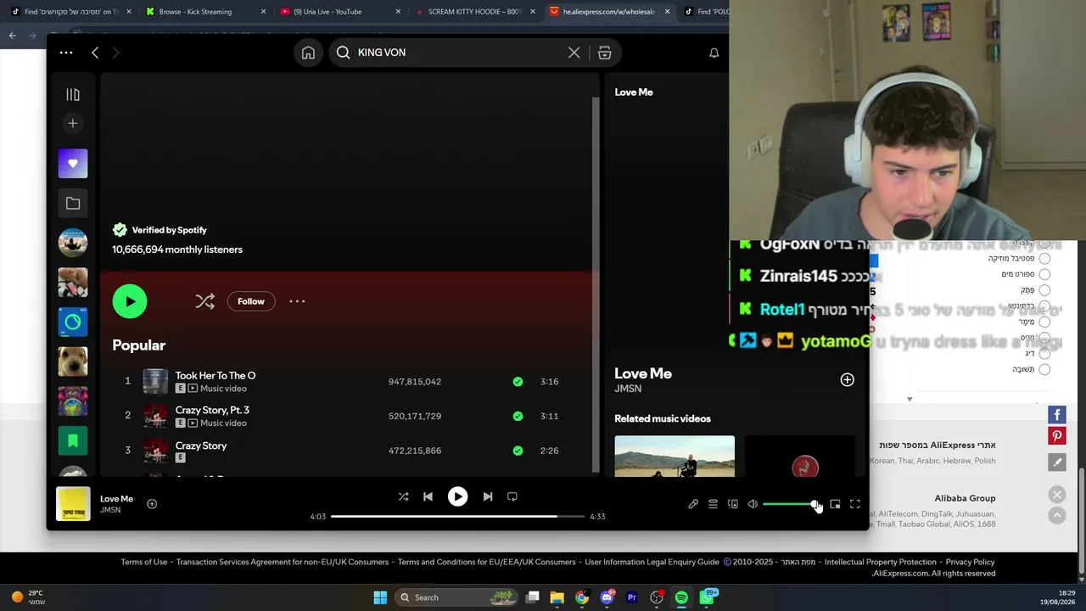Show lyrics with the microphone icon
This screenshot has height=611, width=1086.
pos(693,504)
